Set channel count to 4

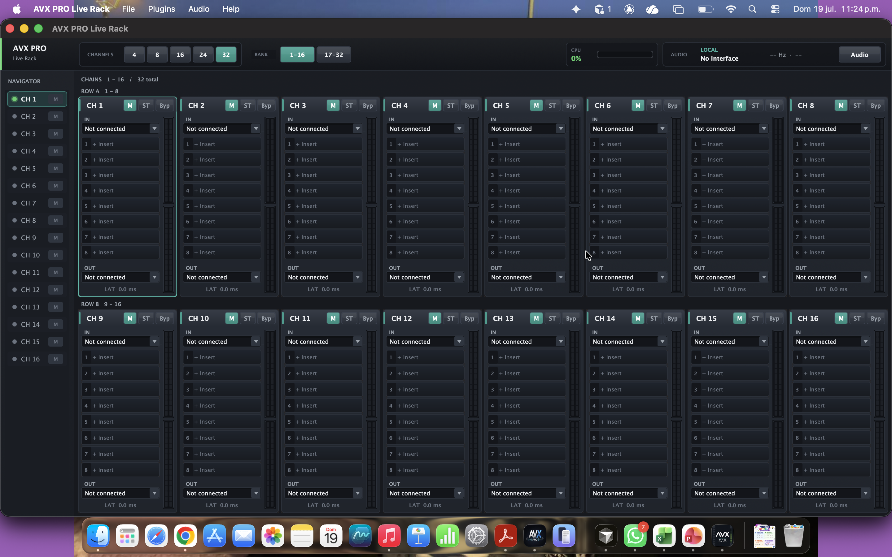point(134,54)
